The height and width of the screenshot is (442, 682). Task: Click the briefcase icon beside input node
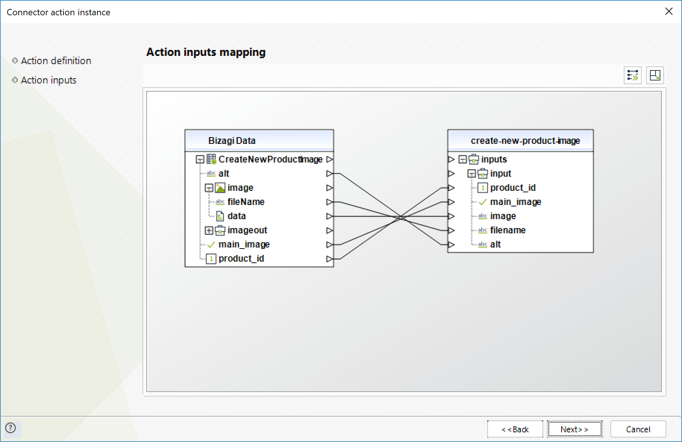tap(483, 173)
